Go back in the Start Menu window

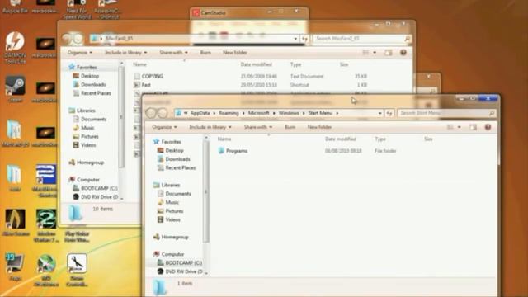[151, 113]
